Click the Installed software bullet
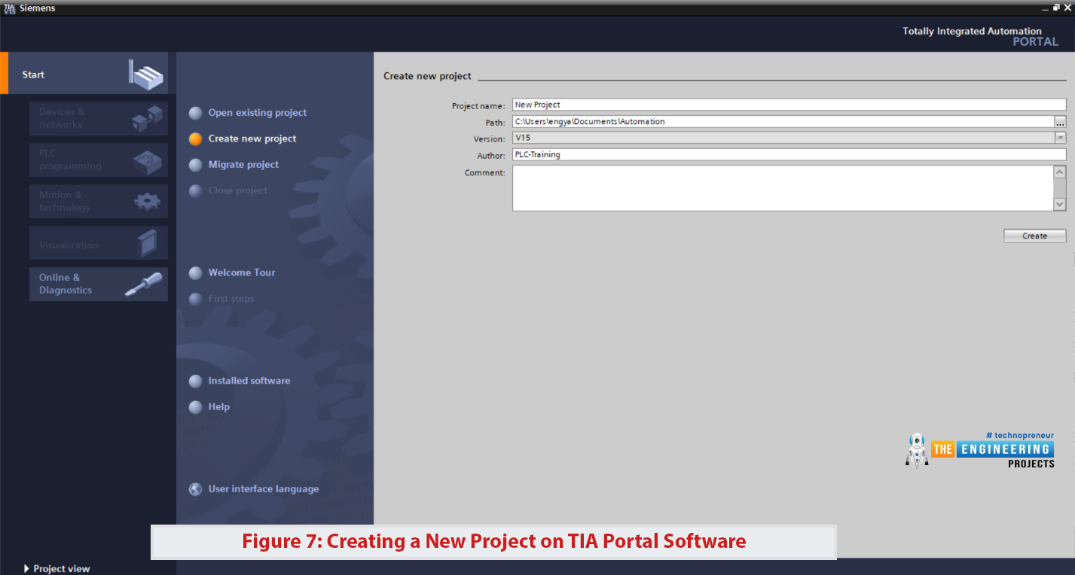The width and height of the screenshot is (1075, 575). (196, 381)
